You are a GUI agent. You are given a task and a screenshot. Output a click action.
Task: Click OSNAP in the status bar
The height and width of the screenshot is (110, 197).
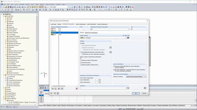[134, 109]
